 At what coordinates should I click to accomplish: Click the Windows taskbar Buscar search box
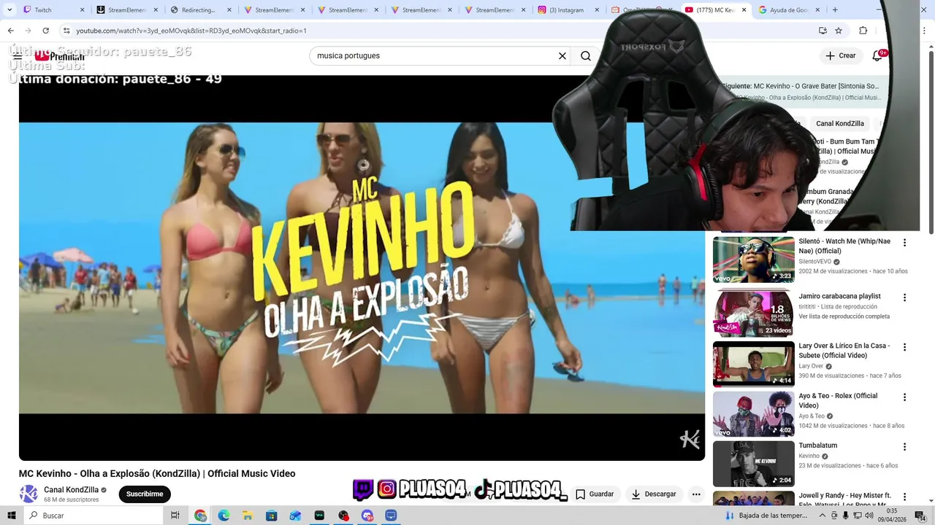click(x=93, y=516)
